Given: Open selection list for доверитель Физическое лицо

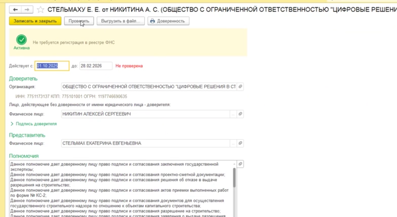Looking at the screenshot, I should (233, 114).
